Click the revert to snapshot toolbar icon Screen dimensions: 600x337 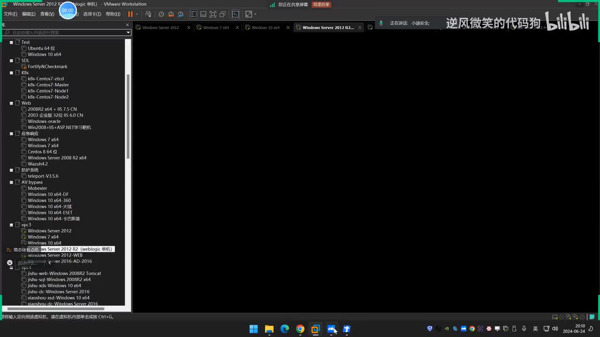(171, 14)
